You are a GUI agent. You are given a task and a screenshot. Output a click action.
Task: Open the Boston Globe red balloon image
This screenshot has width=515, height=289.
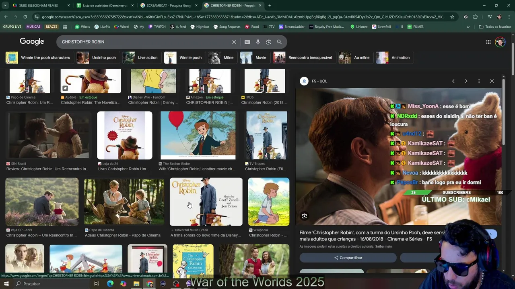[198, 135]
